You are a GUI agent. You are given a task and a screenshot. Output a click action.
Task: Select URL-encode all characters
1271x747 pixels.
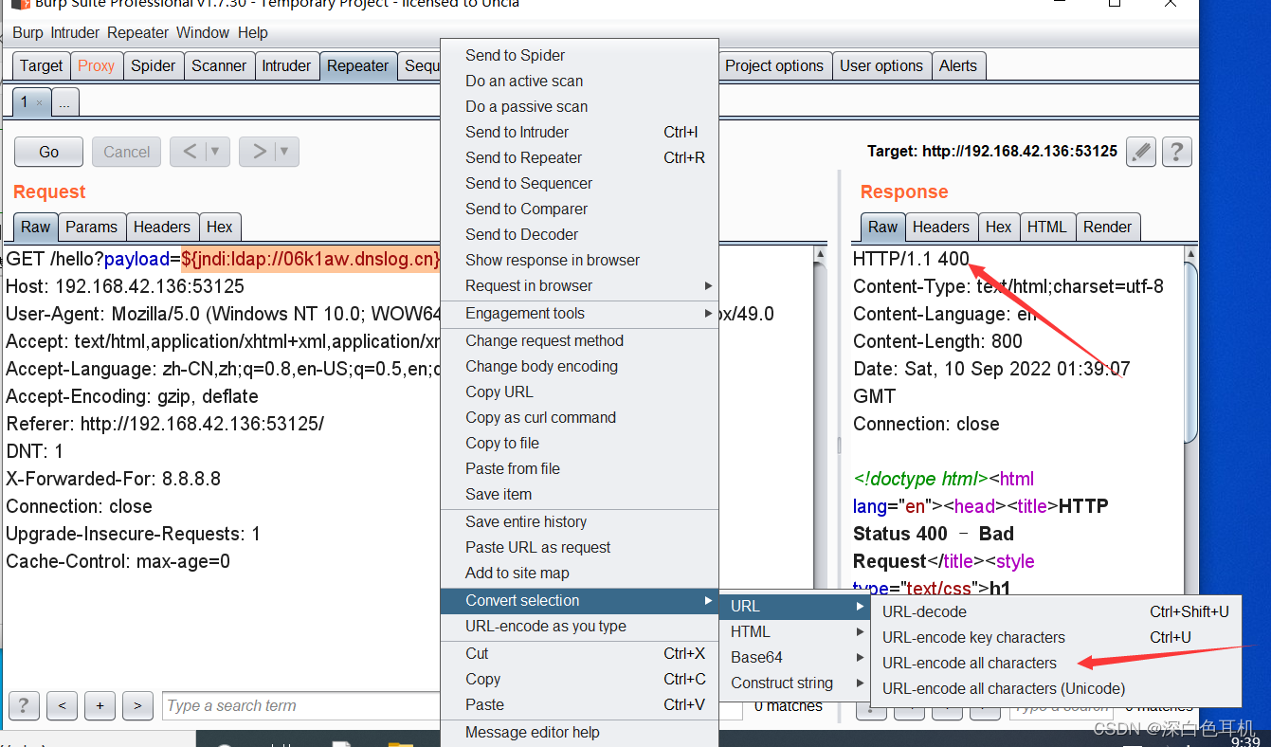click(x=1056, y=663)
